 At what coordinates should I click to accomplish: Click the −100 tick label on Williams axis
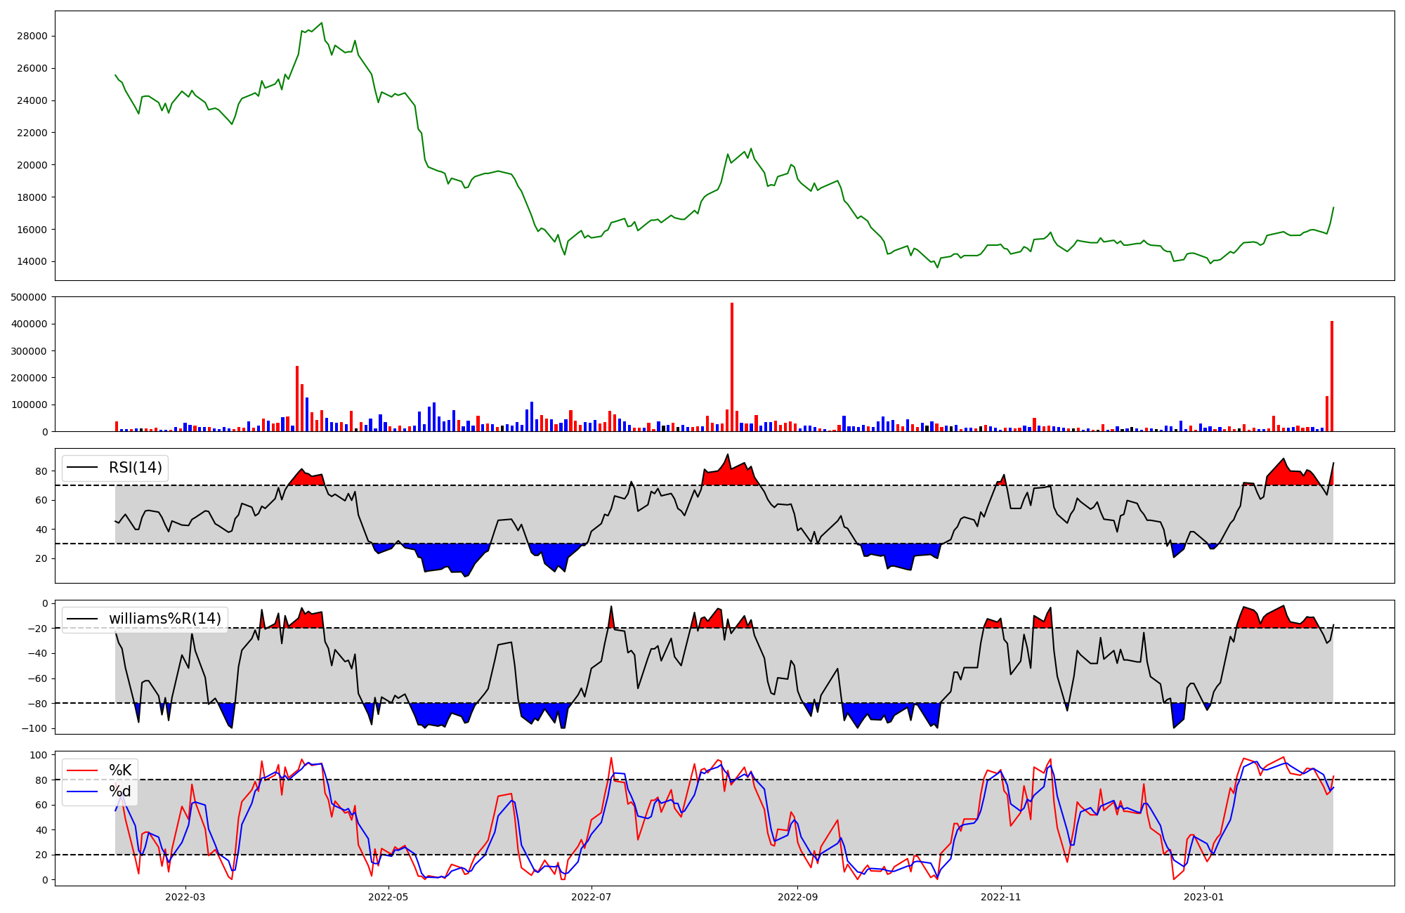point(34,728)
